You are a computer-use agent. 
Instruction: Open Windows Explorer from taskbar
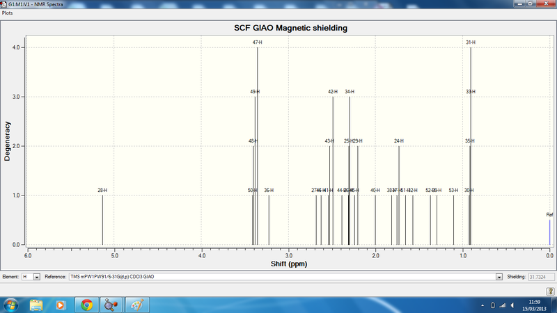coord(36,305)
